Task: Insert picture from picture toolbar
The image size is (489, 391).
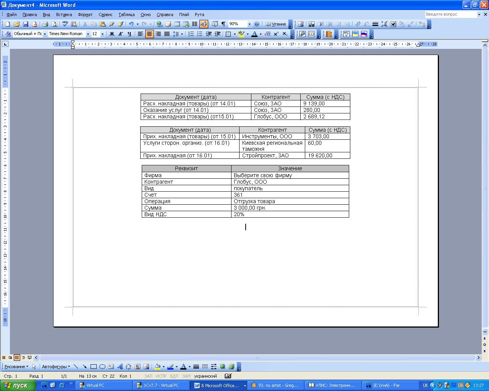Action: point(301,24)
